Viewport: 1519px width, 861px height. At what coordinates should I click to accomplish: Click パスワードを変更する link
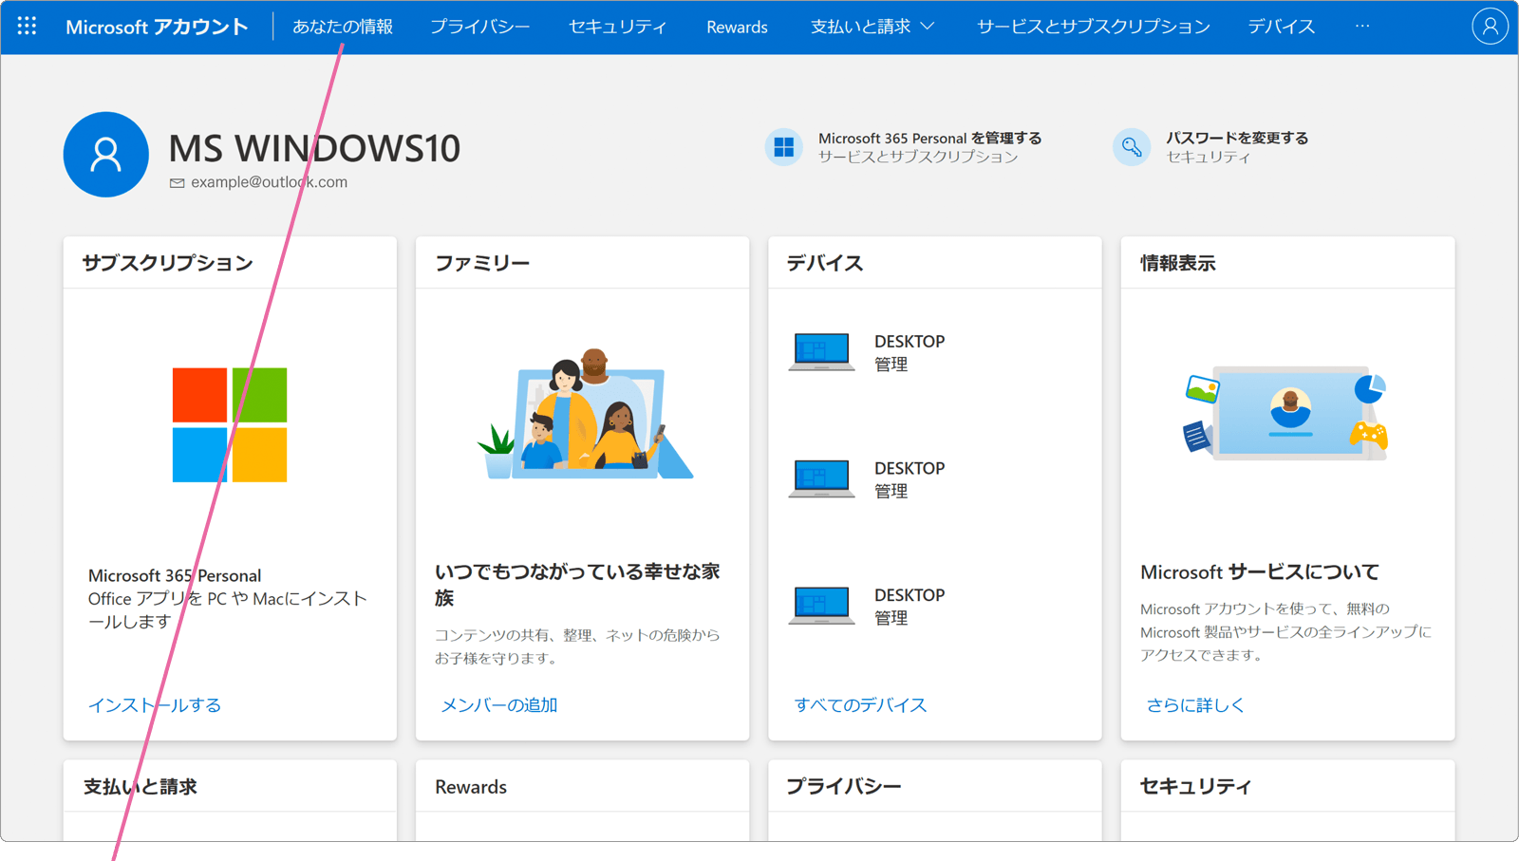click(x=1237, y=139)
